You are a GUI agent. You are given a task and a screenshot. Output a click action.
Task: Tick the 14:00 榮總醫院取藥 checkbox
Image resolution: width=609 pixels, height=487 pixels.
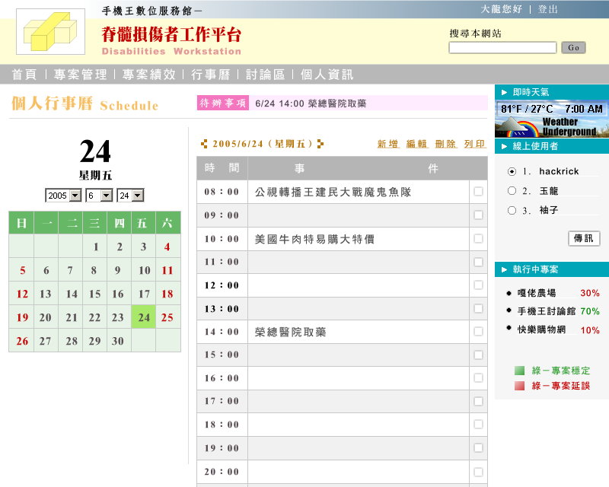click(478, 332)
